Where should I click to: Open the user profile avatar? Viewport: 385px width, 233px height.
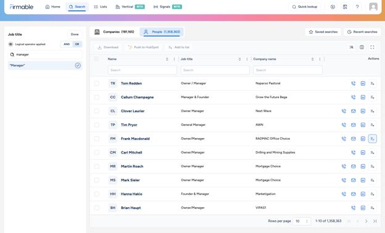coord(373,7)
